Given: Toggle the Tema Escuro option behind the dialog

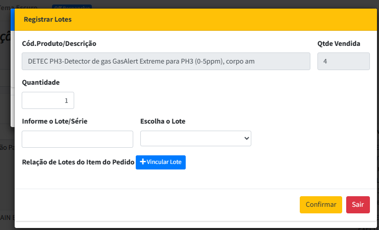Looking at the screenshot, I should (x=19, y=7).
